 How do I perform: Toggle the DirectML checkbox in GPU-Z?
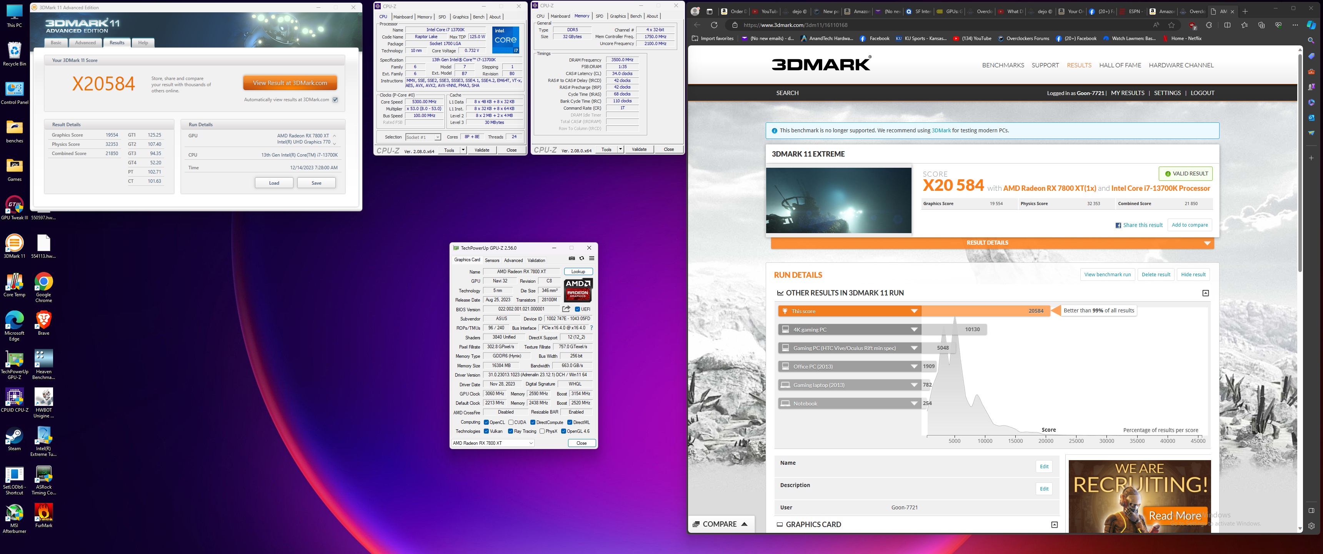pyautogui.click(x=570, y=422)
